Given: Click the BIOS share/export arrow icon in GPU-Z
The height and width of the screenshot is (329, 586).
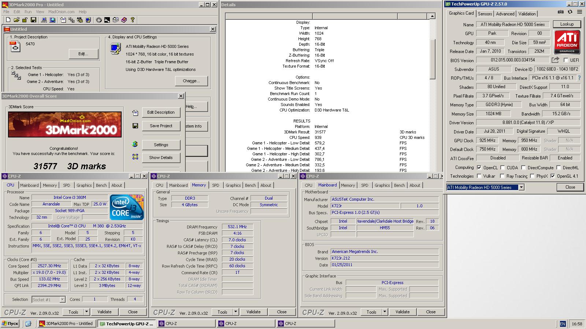Looking at the screenshot, I should tap(556, 60).
